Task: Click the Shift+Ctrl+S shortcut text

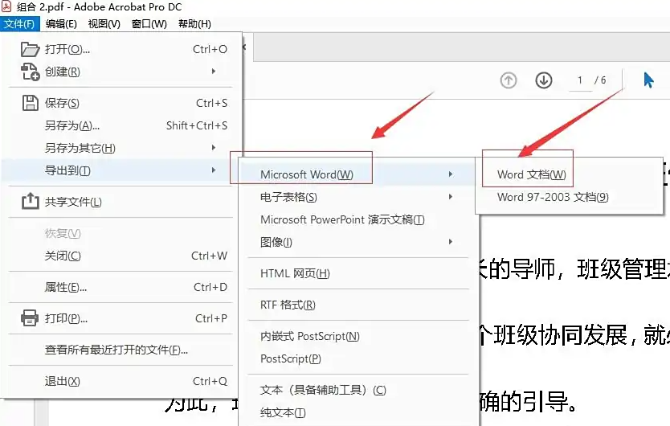Action: pos(197,125)
